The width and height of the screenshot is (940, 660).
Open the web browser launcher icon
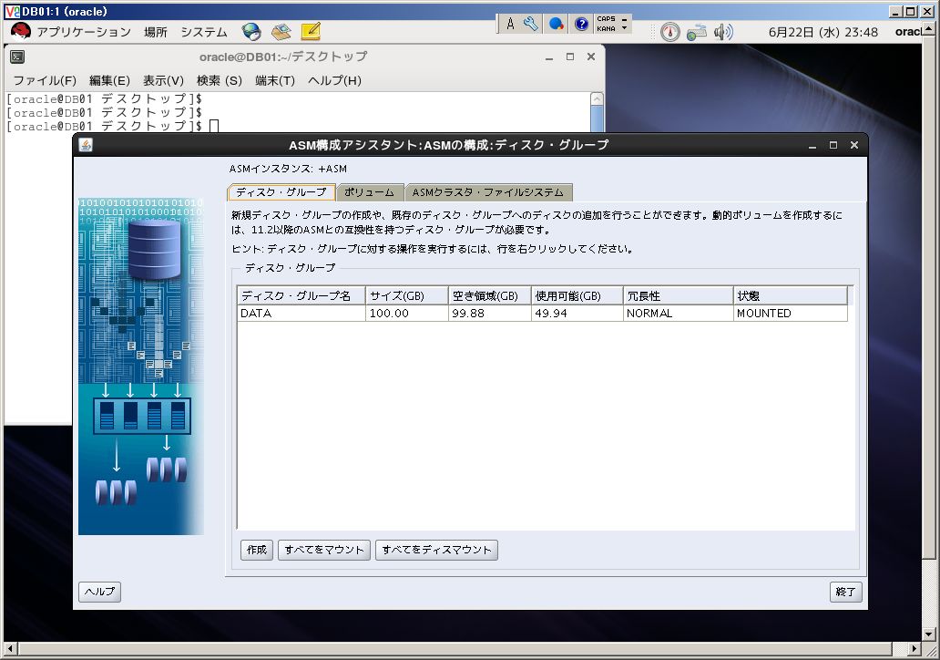pyautogui.click(x=251, y=32)
